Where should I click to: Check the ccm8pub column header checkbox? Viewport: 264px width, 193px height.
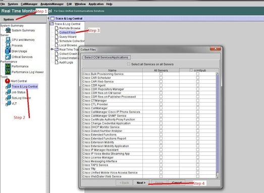tap(191, 70)
